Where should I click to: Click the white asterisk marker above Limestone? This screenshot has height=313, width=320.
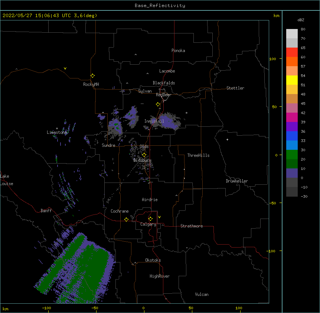click(x=57, y=129)
